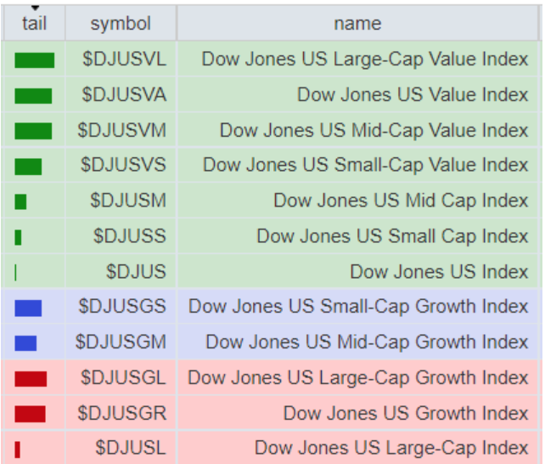
Task: Click the thin green tail bar for $DJUS
Action: [x=16, y=272]
